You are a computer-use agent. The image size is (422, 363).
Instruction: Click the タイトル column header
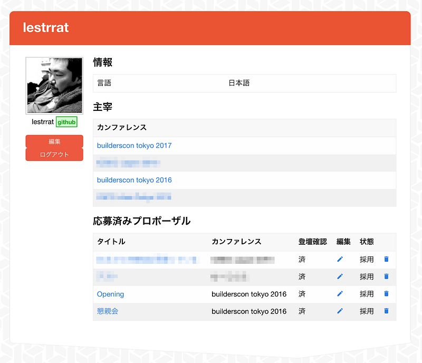111,242
